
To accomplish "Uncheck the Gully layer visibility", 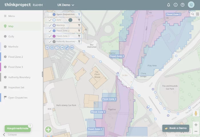I will pos(50,20).
